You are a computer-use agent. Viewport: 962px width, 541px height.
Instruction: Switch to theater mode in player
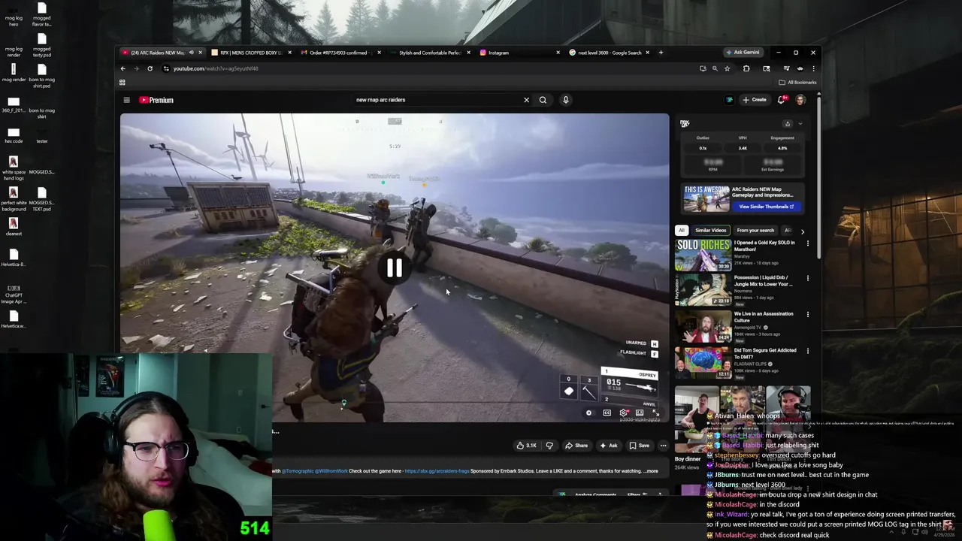tap(640, 413)
